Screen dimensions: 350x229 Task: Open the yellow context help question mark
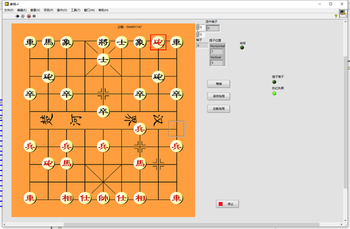coord(336,16)
